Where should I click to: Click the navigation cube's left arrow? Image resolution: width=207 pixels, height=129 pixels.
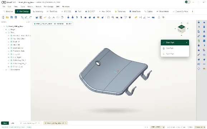click(x=175, y=29)
